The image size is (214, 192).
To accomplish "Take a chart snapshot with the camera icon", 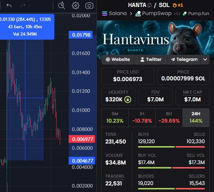I will pyautogui.click(x=89, y=6).
